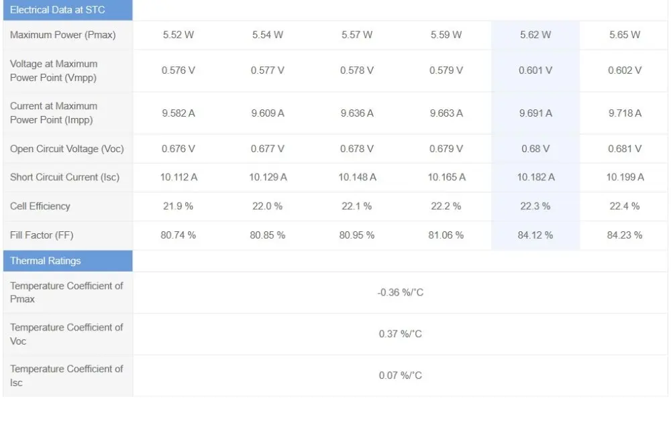Select the Temperature Coefficient of Voc label
Viewport: 671px width, 423px height.
click(x=66, y=334)
